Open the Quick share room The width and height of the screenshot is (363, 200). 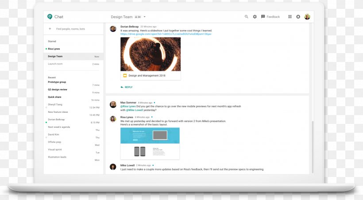[73, 98]
